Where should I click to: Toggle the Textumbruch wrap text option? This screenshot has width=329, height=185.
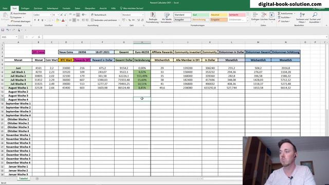pos(99,15)
